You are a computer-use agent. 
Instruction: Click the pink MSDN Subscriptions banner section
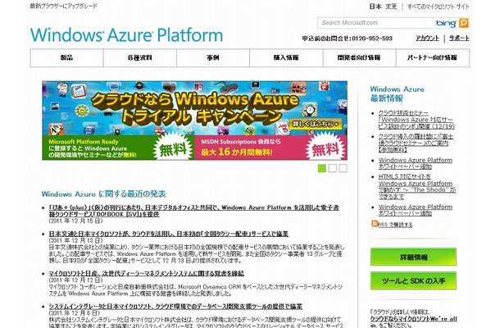point(270,148)
